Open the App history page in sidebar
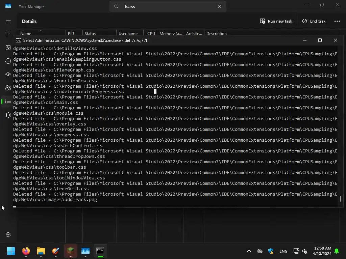 click(x=8, y=61)
